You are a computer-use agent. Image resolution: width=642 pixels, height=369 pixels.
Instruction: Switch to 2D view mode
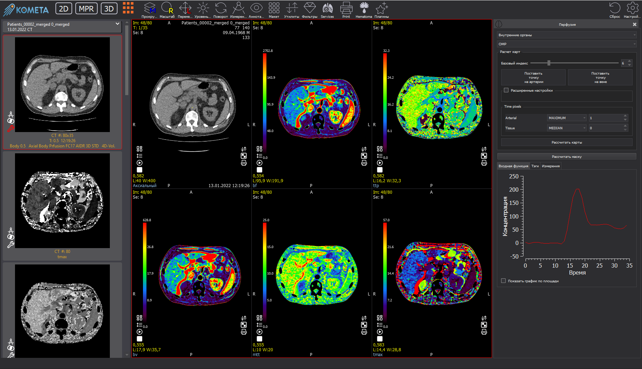pos(64,8)
